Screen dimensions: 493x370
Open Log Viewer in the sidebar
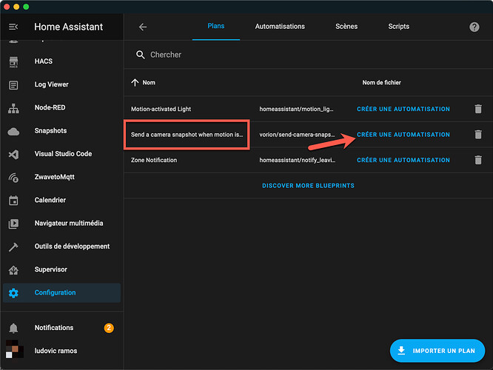52,84
